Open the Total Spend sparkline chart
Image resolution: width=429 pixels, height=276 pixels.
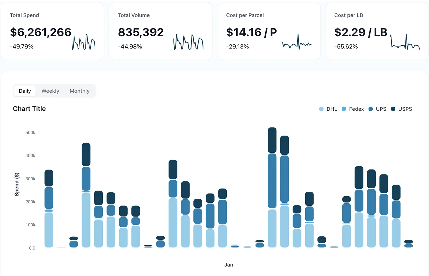click(84, 42)
